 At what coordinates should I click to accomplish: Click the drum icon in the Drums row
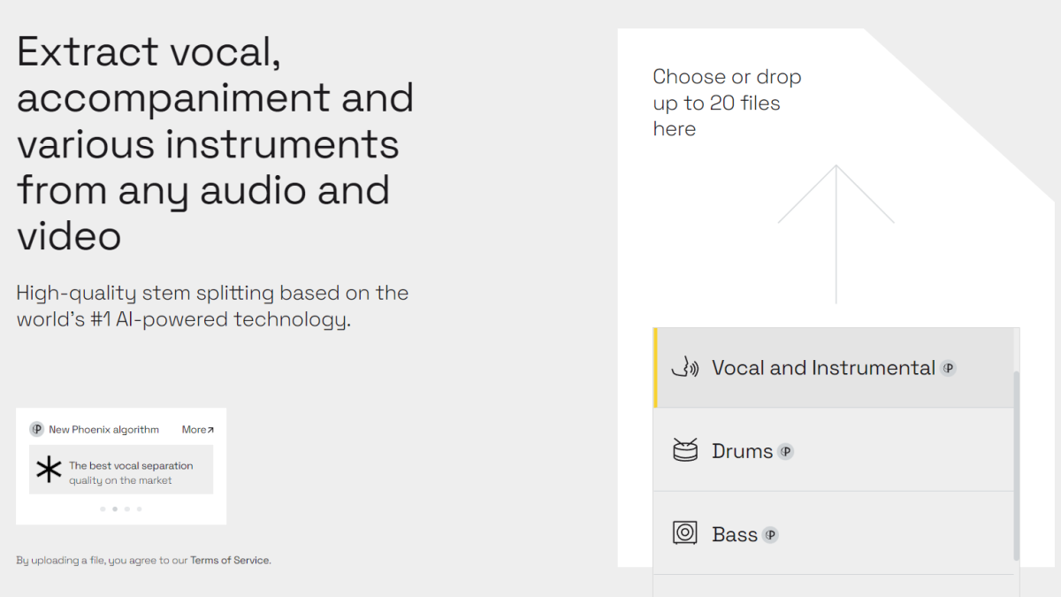pyautogui.click(x=685, y=451)
